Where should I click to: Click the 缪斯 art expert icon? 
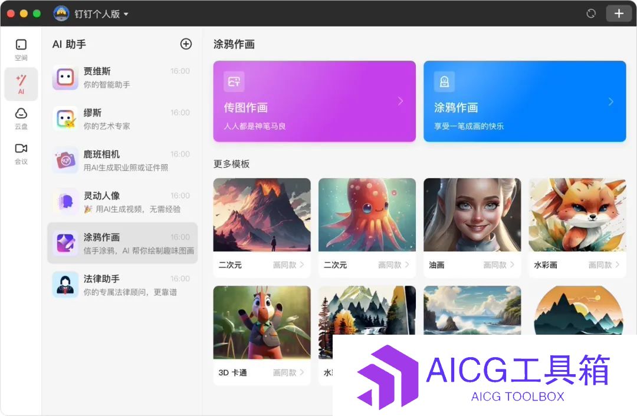click(x=65, y=118)
